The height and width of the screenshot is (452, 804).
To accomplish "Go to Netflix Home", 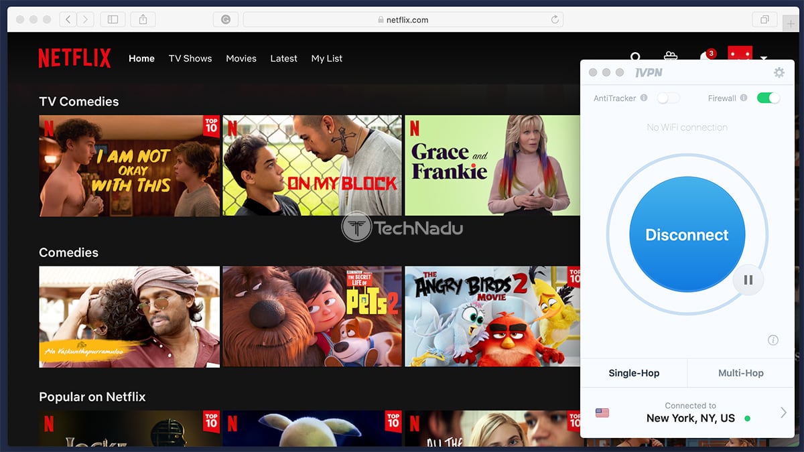I will pos(141,58).
